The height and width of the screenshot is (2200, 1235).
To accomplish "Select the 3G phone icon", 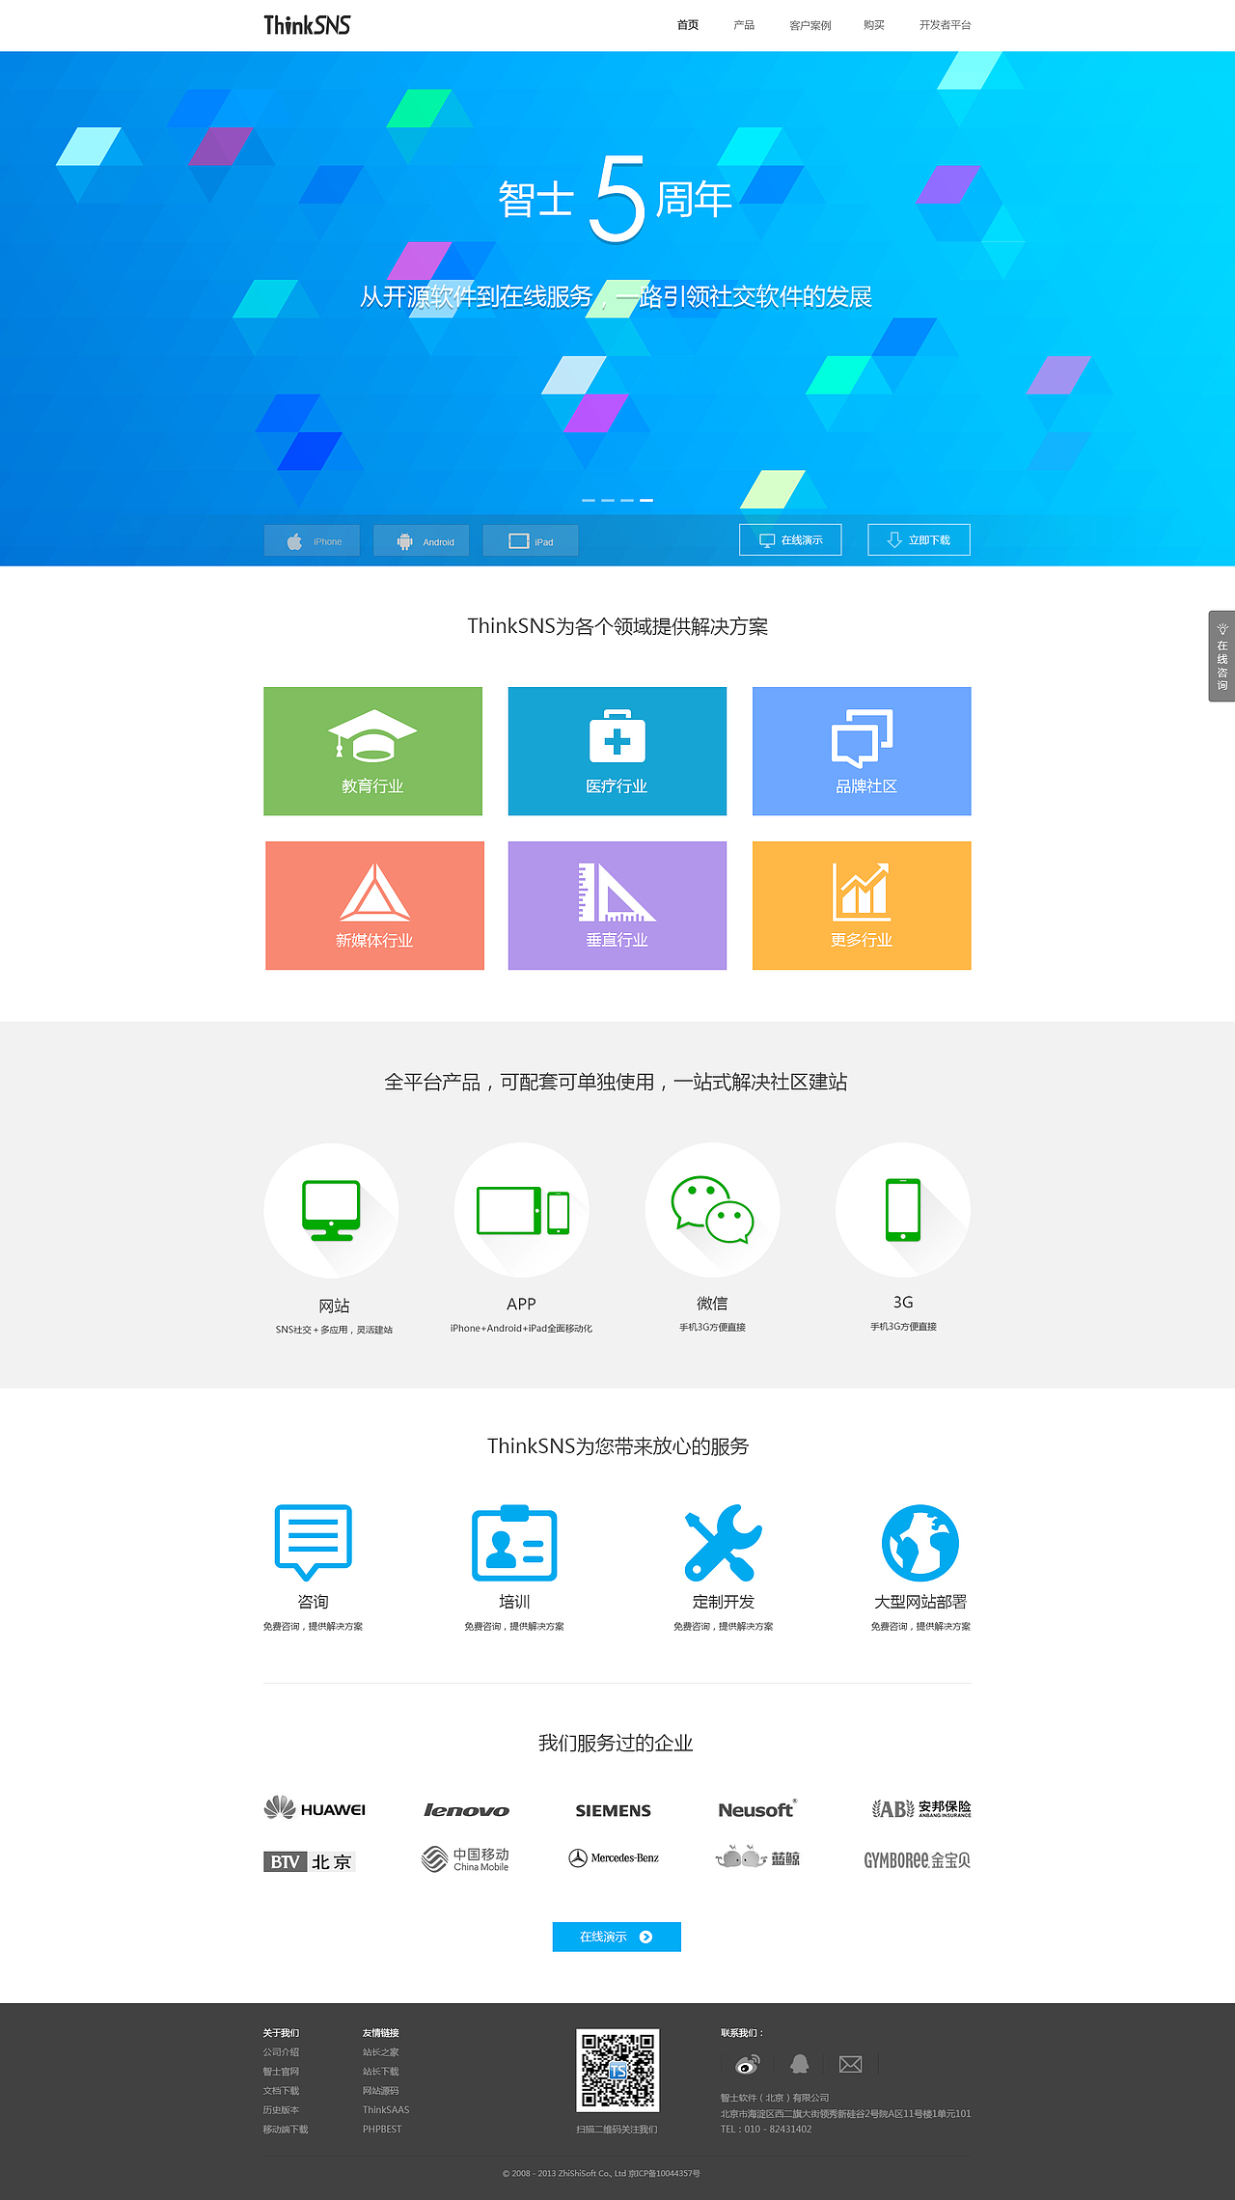I will [x=903, y=1211].
